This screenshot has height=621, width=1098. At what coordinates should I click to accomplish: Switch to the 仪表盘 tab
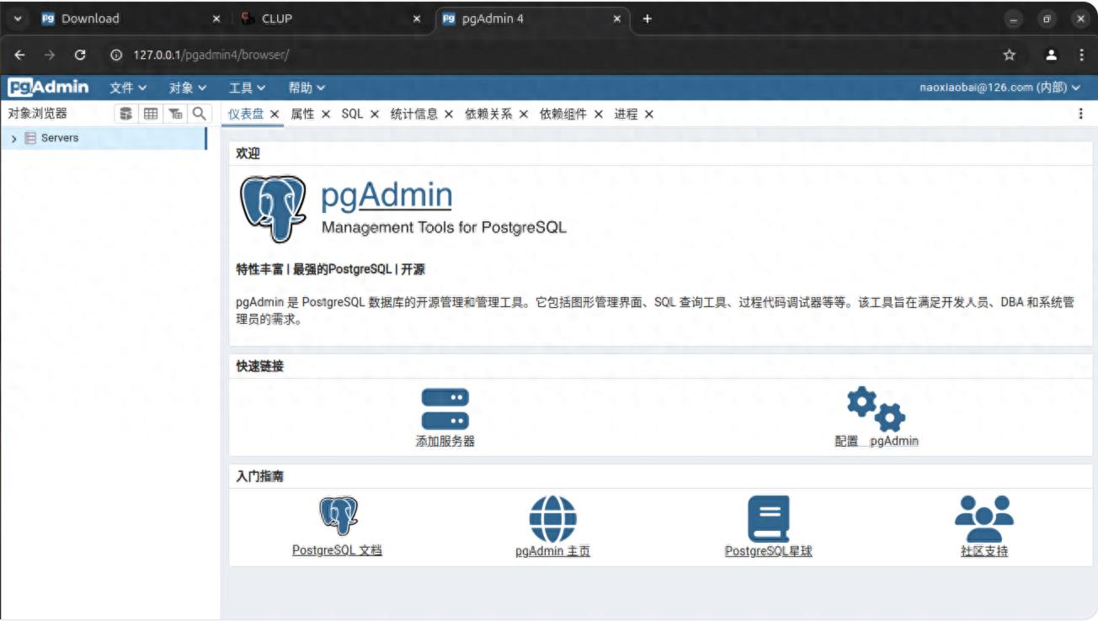click(x=246, y=114)
